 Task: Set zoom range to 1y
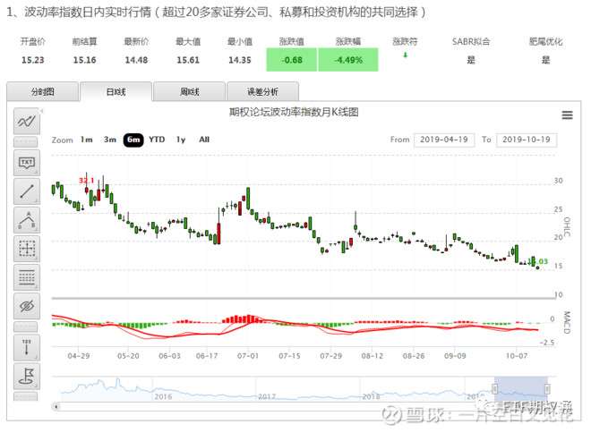point(181,140)
